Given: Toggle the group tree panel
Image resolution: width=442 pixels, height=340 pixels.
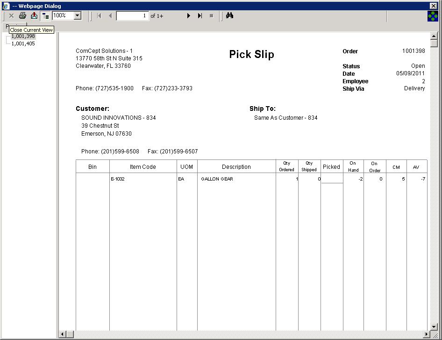Looking at the screenshot, I should coord(45,16).
